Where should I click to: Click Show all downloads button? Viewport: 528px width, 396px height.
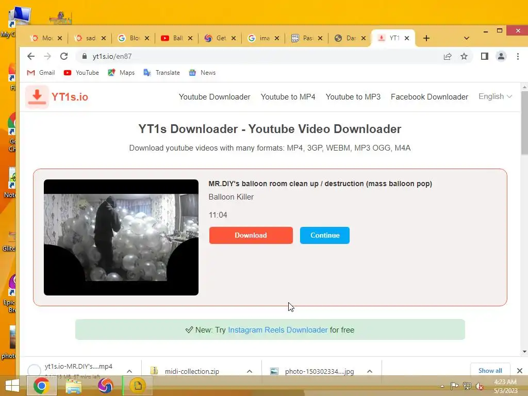point(490,370)
